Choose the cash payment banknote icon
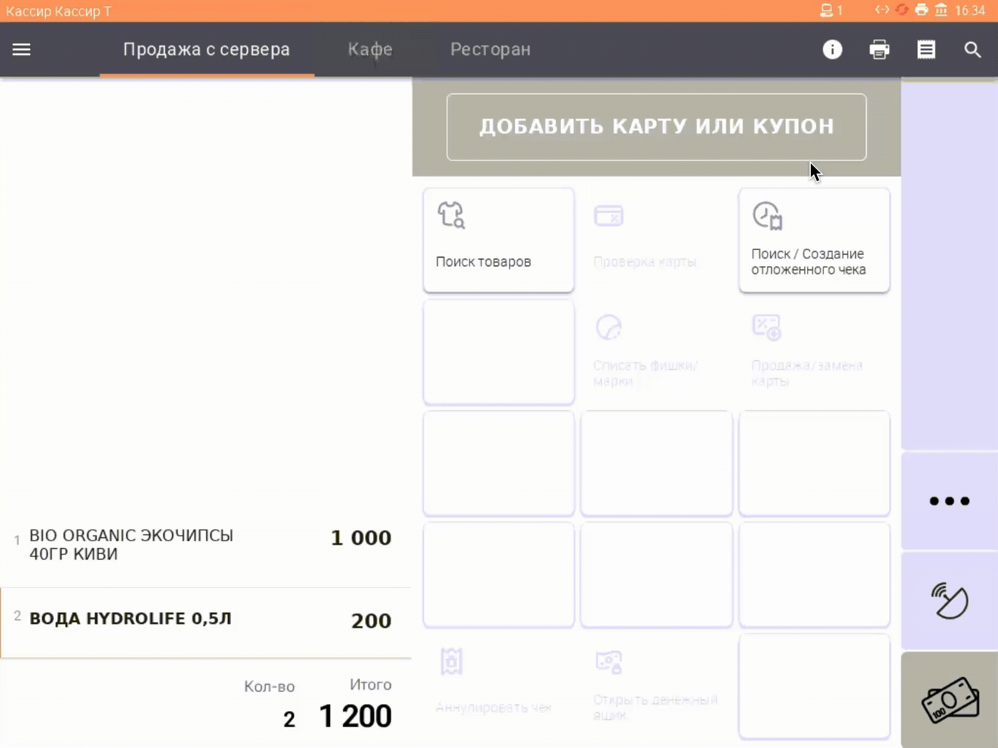This screenshot has width=998, height=748. pos(949,700)
